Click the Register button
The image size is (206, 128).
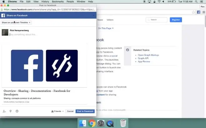[x=176, y=20]
